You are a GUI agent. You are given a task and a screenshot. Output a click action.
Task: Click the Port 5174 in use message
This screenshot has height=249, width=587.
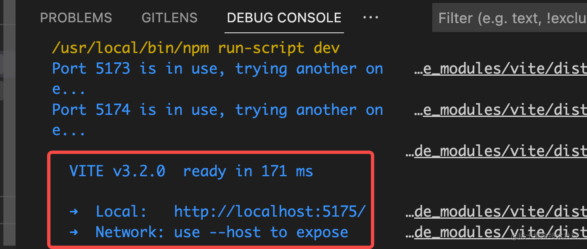coord(217,110)
